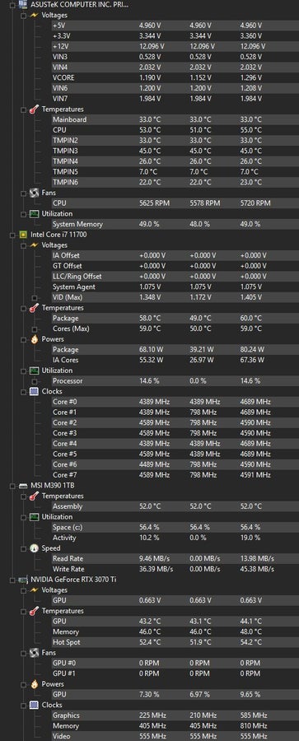Select the Space (c:) row

[175, 527]
